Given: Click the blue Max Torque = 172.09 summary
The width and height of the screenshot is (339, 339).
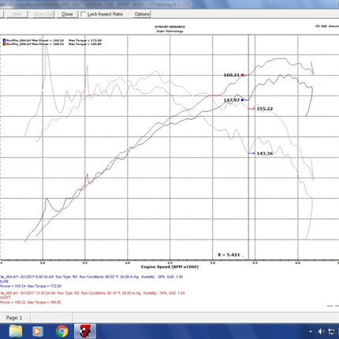Looking at the screenshot, I should coord(44,286).
